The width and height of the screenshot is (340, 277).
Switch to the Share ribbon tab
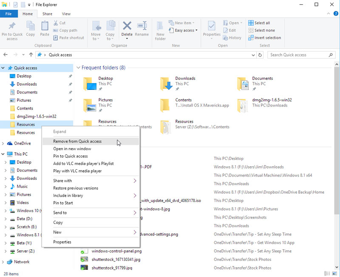(47, 14)
